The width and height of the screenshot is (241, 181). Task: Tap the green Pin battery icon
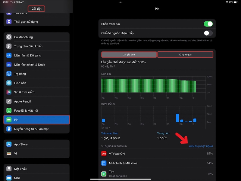tap(9, 119)
